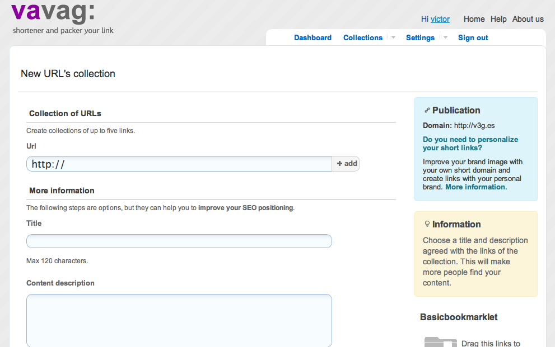Screen dimensions: 555x347
Task: Click the personalize your short links link
Action: tap(470, 144)
